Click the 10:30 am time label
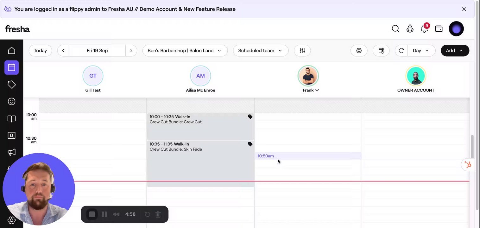 31,140
